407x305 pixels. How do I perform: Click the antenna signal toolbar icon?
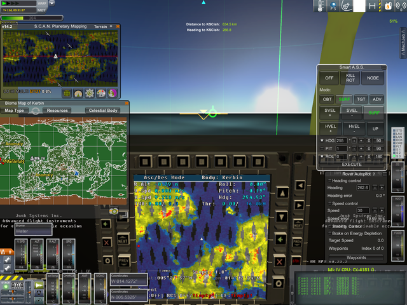tap(401, 6)
